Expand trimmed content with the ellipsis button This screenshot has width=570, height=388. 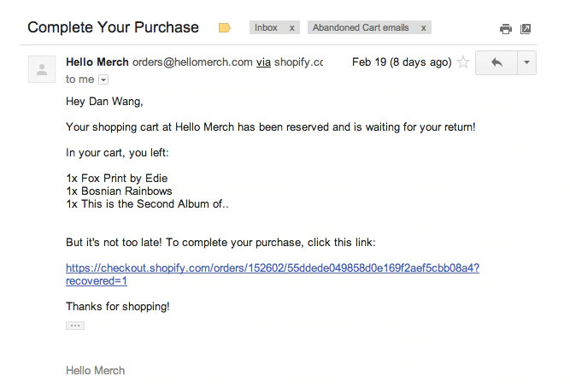point(75,326)
